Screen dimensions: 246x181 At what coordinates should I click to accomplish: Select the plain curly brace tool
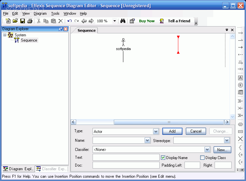240,147
